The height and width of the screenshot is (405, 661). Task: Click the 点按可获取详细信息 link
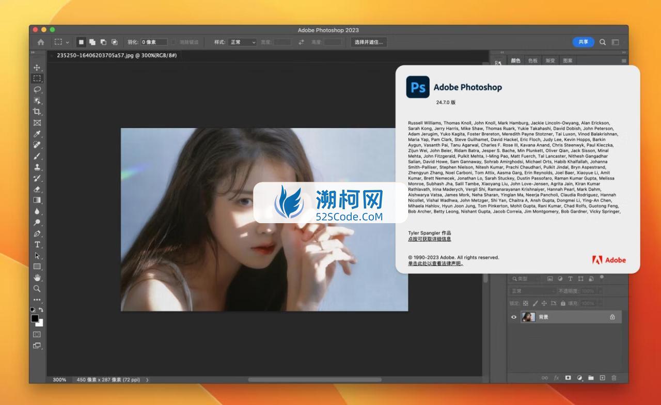(429, 239)
